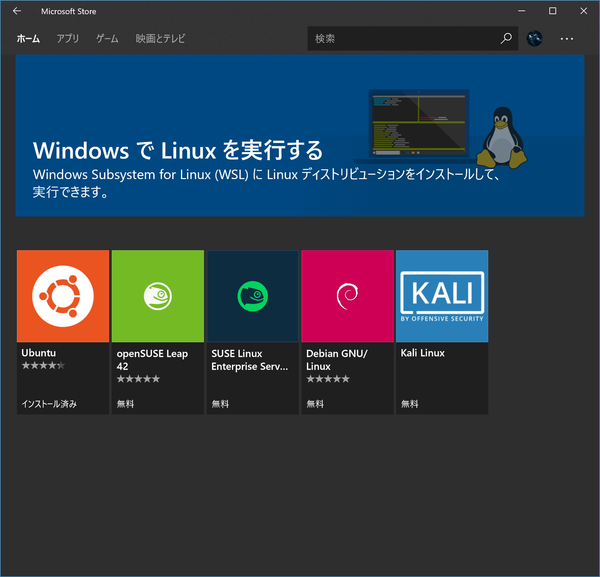Open the user account avatar
Viewport: 600px width, 577px height.
point(534,38)
